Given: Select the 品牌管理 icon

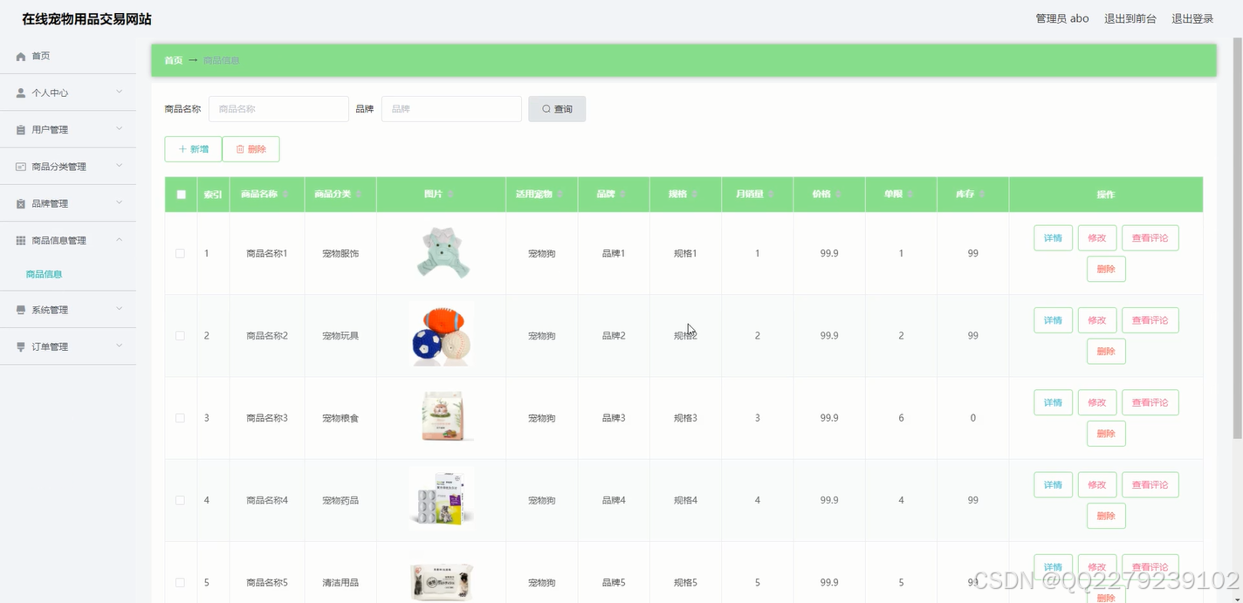Looking at the screenshot, I should click(19, 202).
